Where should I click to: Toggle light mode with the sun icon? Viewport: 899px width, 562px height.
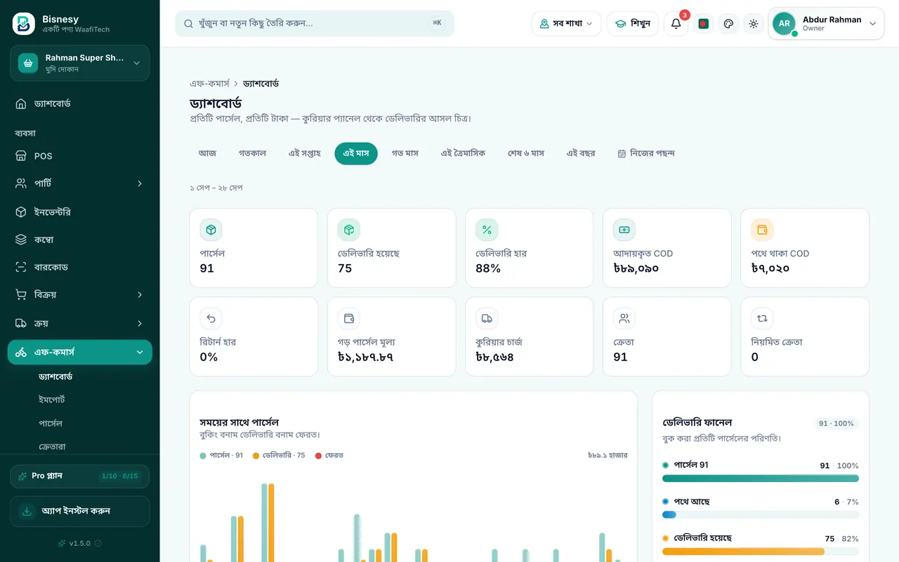tap(754, 24)
